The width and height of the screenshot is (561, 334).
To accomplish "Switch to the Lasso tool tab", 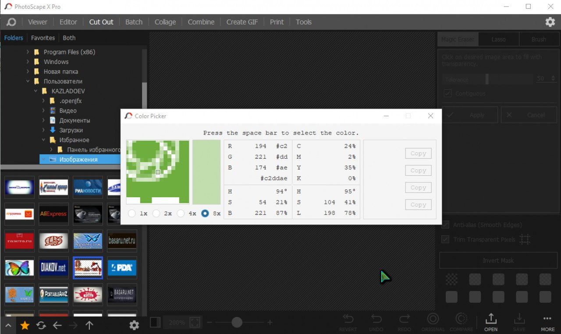I will [498, 39].
